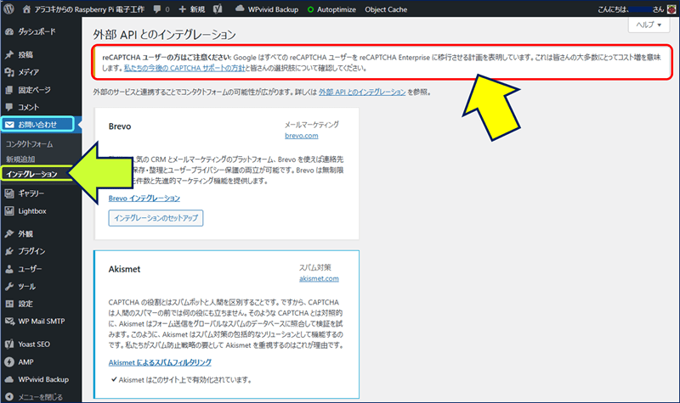Open the site home icon in admin bar
Viewport: 680px width, 403px height.
click(x=26, y=9)
